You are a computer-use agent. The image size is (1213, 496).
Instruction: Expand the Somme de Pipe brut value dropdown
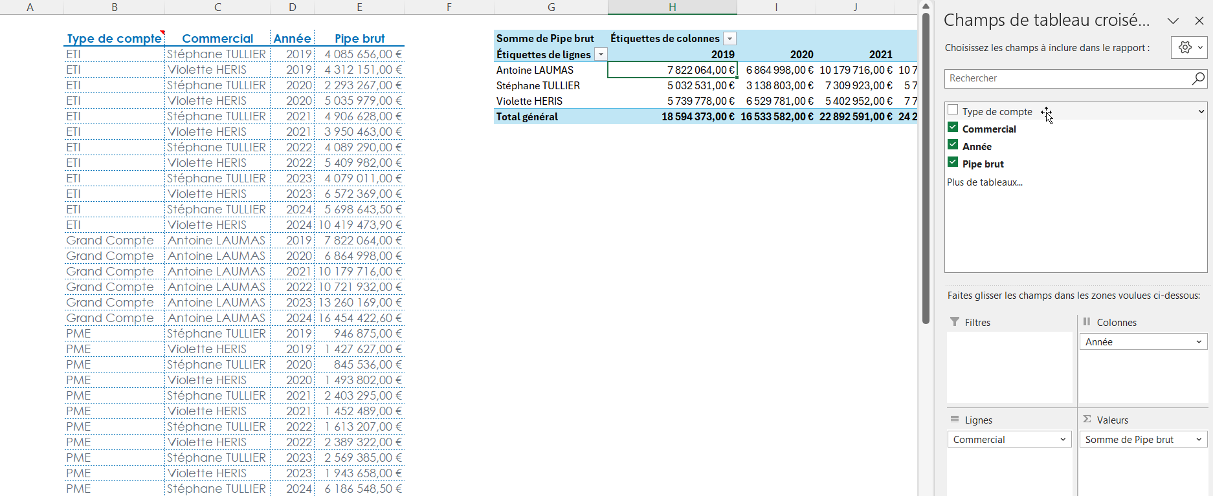click(x=1199, y=440)
